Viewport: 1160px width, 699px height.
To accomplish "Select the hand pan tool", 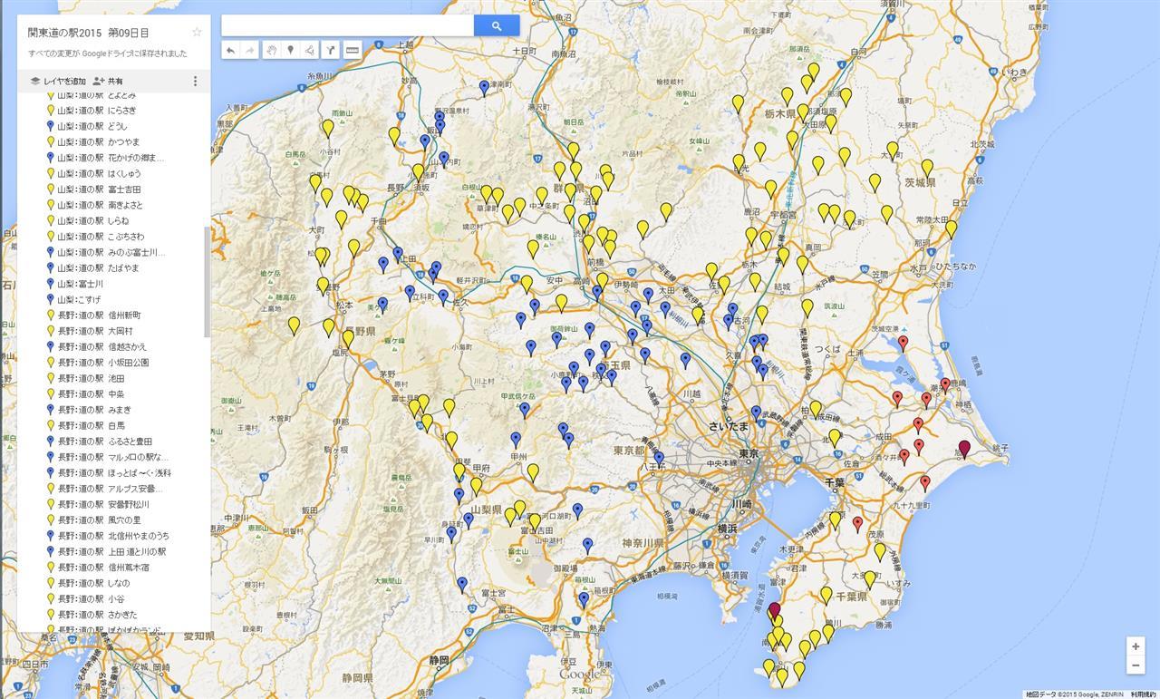I will tap(271, 50).
